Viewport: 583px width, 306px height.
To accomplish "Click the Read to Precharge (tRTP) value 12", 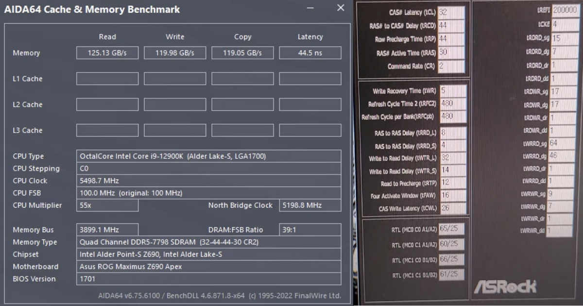I will [x=453, y=183].
